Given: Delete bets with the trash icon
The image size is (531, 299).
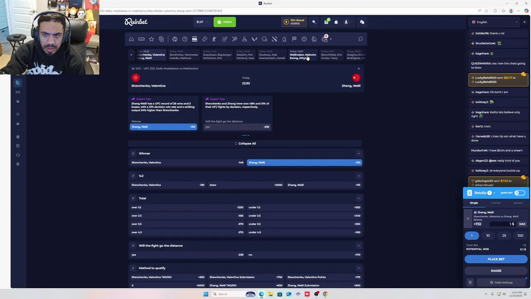Looking at the screenshot, I should tap(470, 282).
